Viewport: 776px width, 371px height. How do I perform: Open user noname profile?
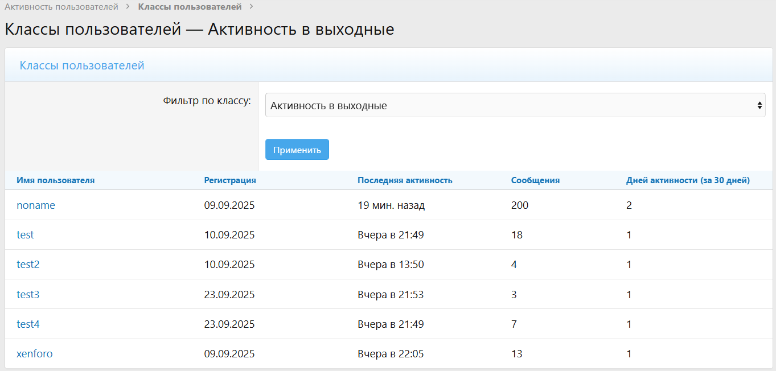(36, 205)
